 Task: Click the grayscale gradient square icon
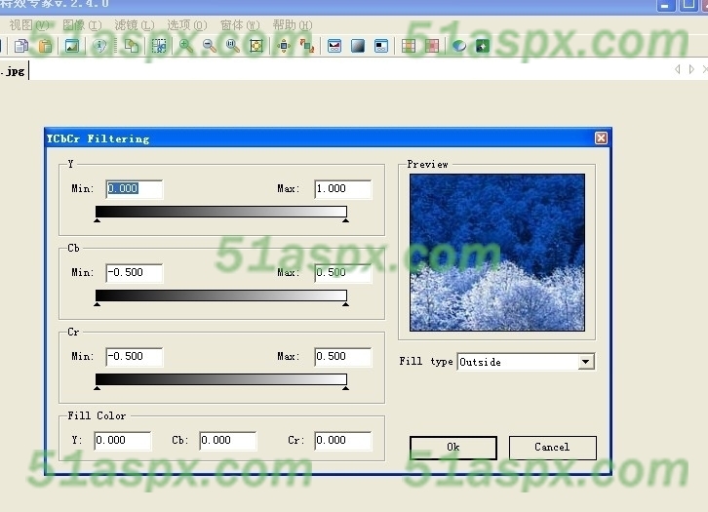click(358, 46)
